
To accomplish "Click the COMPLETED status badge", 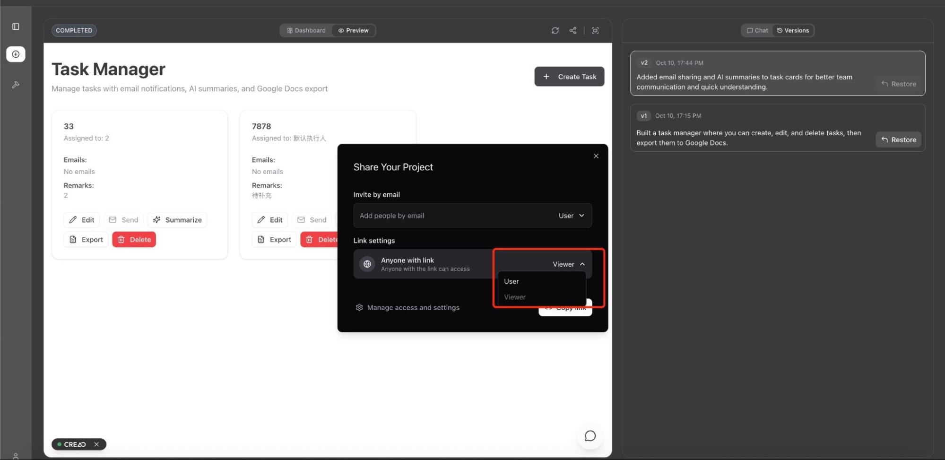I will coord(74,30).
